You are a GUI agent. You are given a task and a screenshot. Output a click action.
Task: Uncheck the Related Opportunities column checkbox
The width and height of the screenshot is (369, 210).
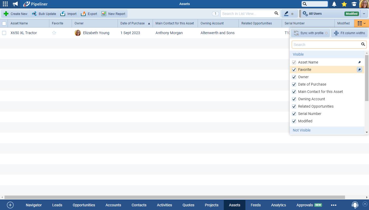(x=294, y=107)
